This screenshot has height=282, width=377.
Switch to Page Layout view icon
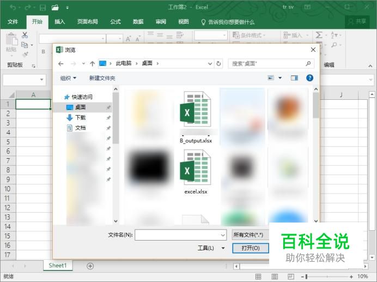pos(275,277)
